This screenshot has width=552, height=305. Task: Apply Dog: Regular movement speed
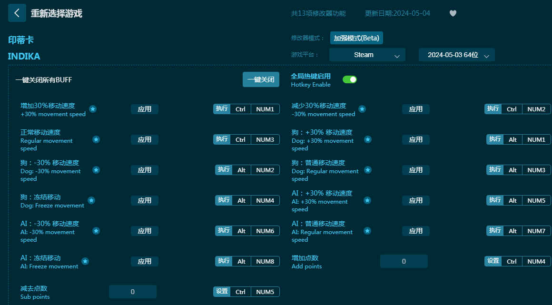(x=416, y=170)
